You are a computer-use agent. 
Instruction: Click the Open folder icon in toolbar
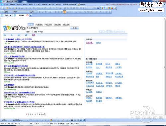coord(7,8)
